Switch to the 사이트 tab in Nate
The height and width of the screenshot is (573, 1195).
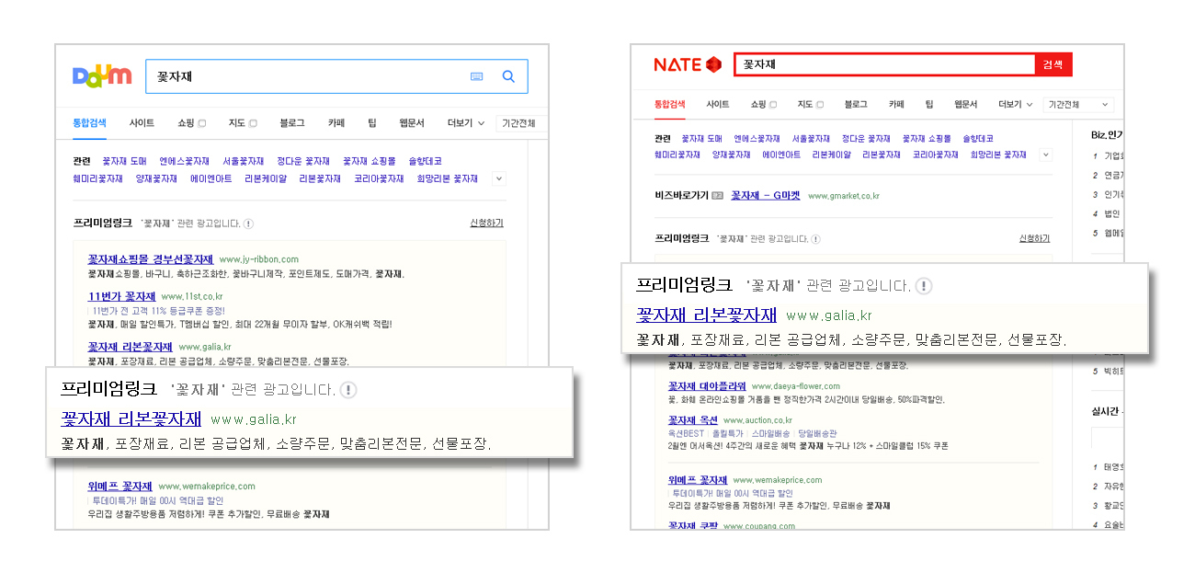pos(718,105)
